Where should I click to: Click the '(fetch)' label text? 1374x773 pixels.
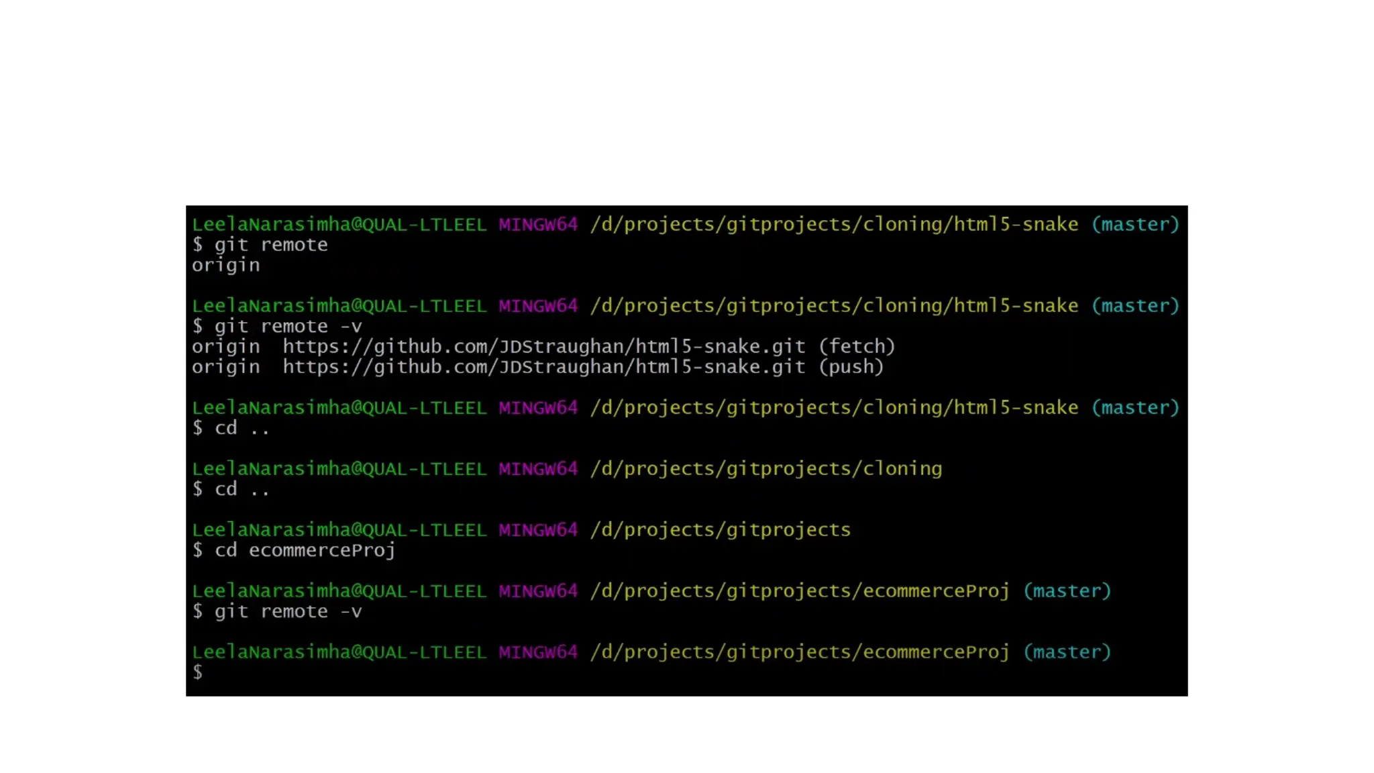(x=857, y=346)
